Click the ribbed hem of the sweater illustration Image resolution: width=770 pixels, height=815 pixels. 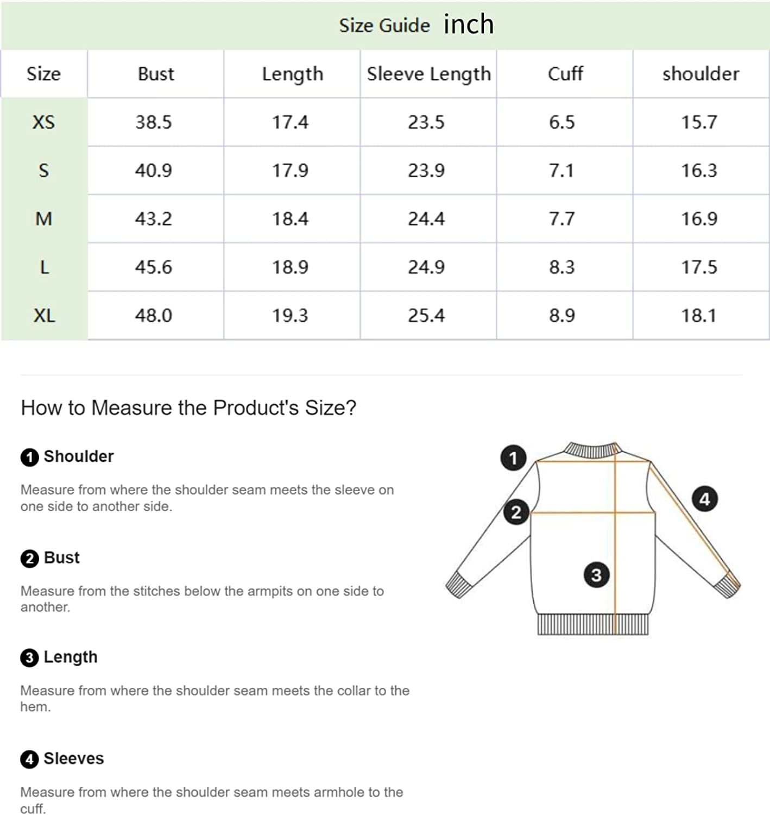[592, 624]
